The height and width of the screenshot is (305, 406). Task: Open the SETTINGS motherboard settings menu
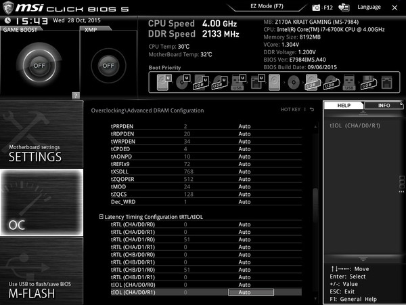tap(41, 134)
